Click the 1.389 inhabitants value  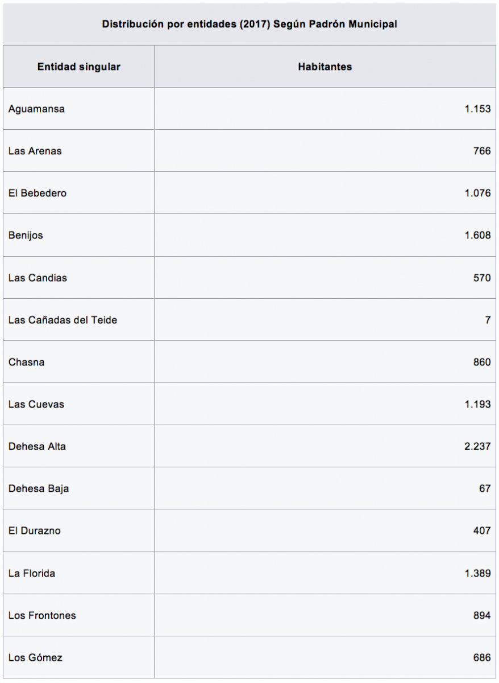477,573
